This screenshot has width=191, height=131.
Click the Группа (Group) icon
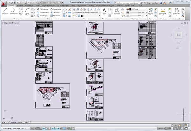[x=151, y=12]
